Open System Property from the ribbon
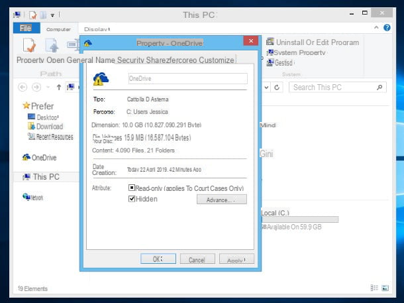 coord(296,52)
